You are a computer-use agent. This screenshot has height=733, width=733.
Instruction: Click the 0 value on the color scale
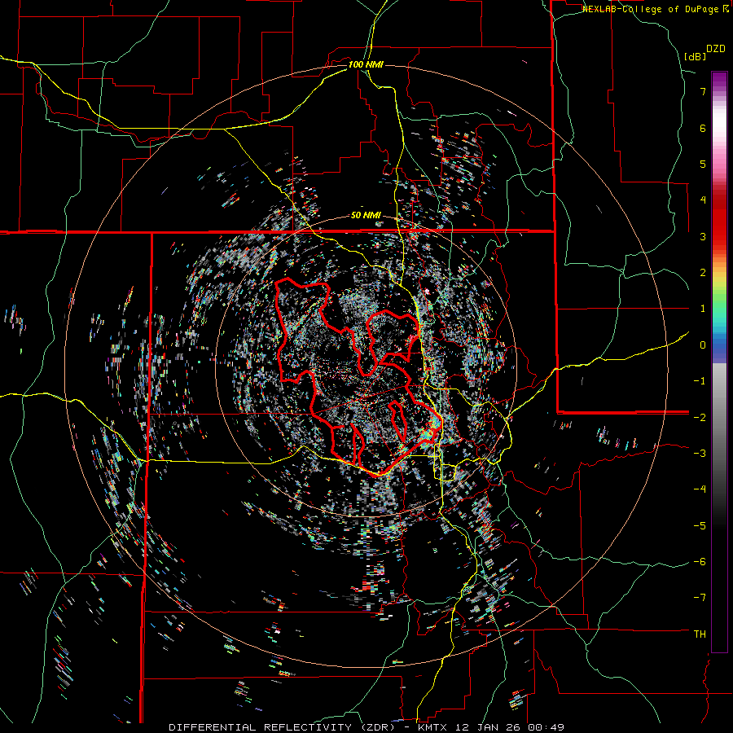click(703, 345)
